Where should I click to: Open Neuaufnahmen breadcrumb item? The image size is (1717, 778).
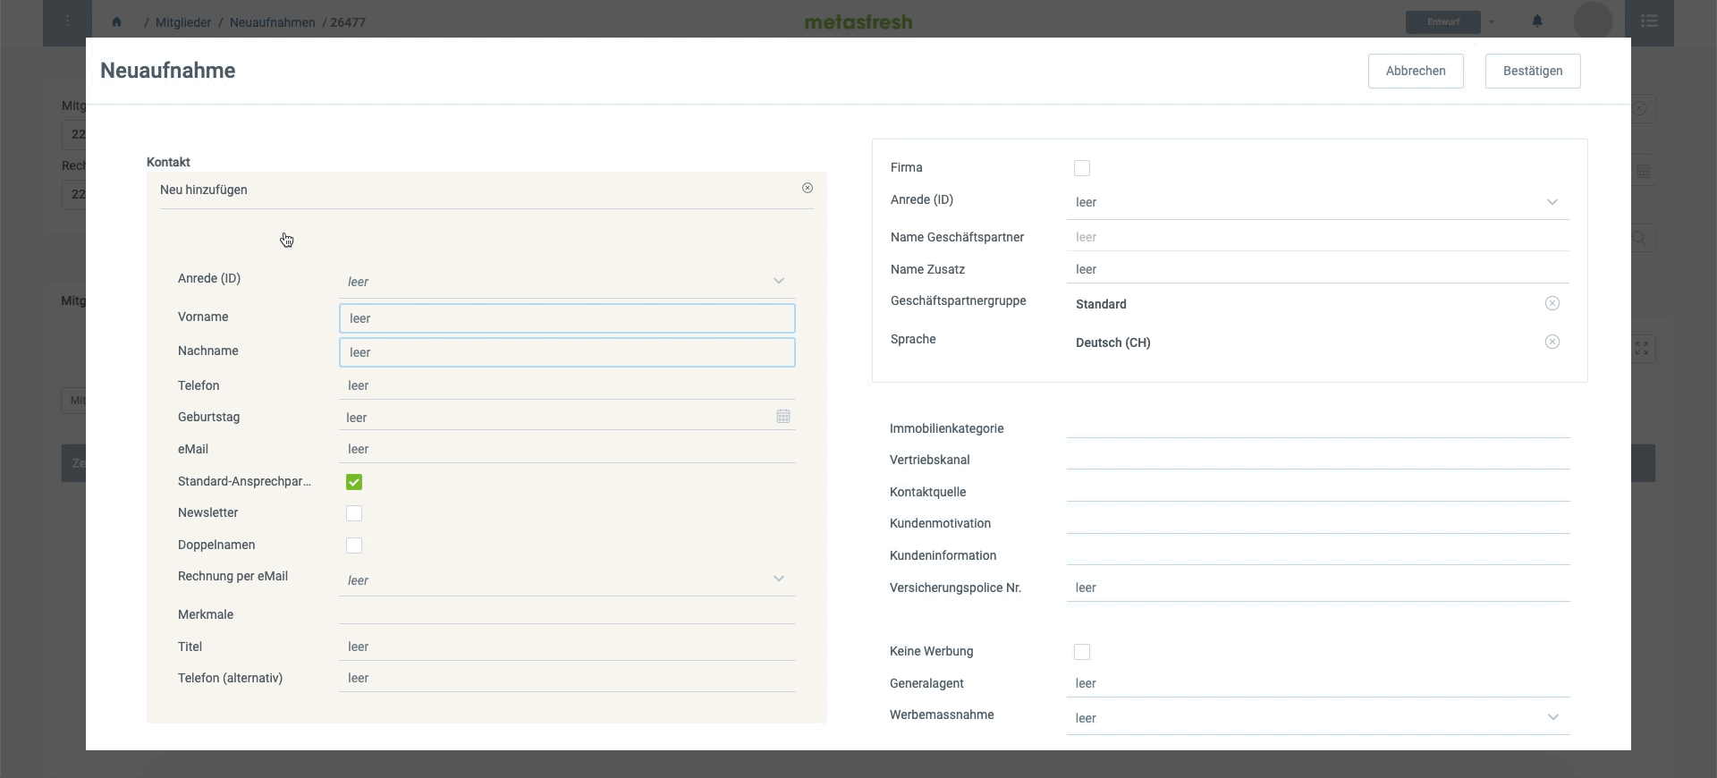tap(273, 22)
